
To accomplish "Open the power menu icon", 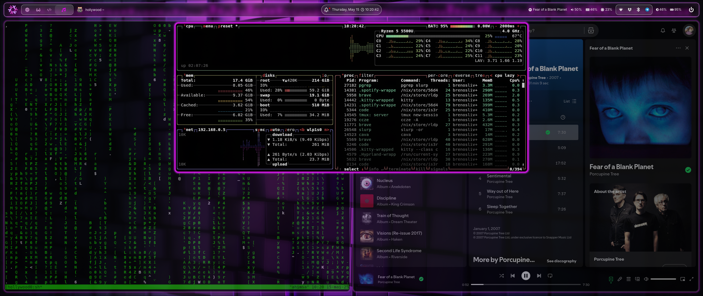I will coord(691,10).
